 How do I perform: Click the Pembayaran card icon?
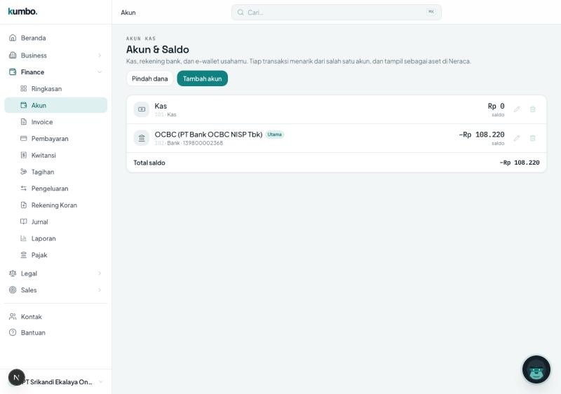(24, 138)
